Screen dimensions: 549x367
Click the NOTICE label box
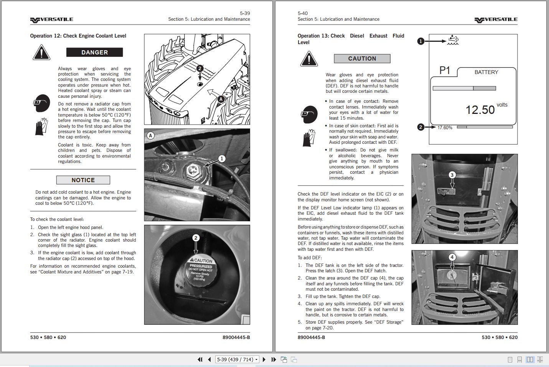pyautogui.click(x=83, y=180)
